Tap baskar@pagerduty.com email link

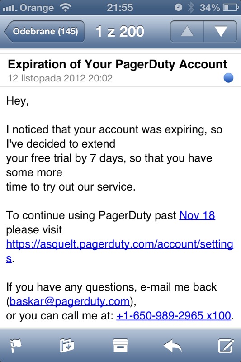pos(70,301)
